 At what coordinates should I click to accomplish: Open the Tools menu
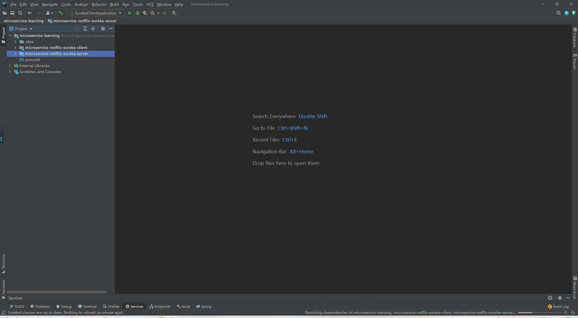coord(138,4)
